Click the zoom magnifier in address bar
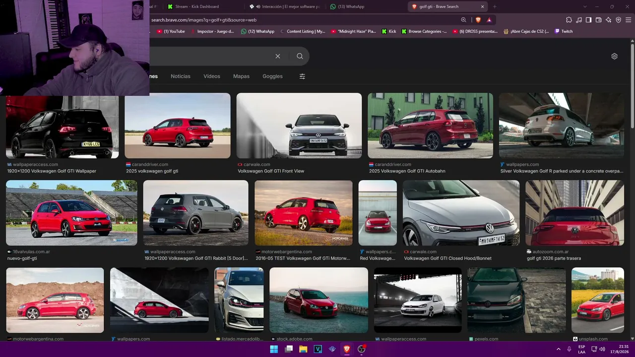The image size is (635, 357). pos(463,20)
